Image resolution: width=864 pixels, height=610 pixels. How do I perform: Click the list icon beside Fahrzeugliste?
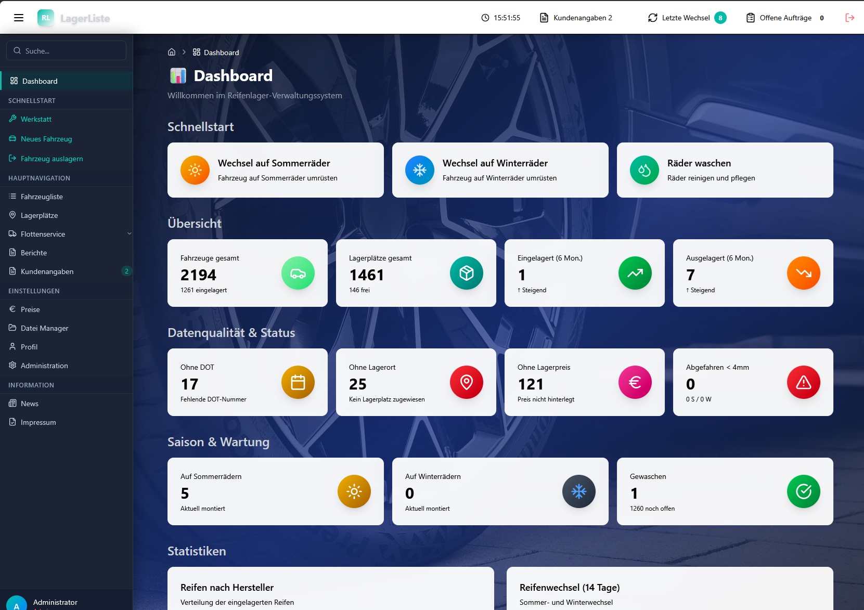[x=12, y=196]
